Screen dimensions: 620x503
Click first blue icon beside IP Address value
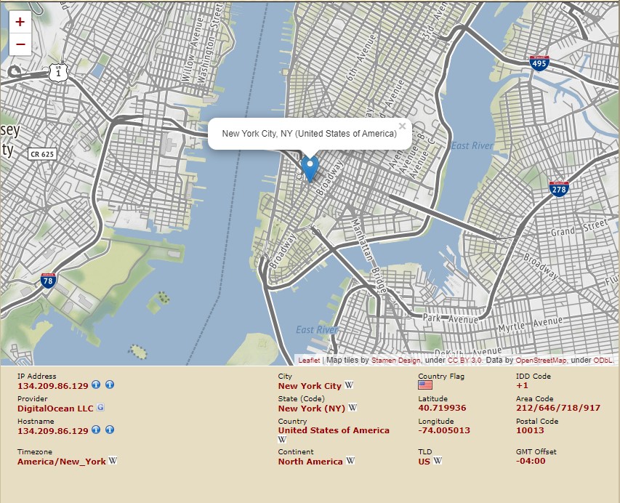96,385
